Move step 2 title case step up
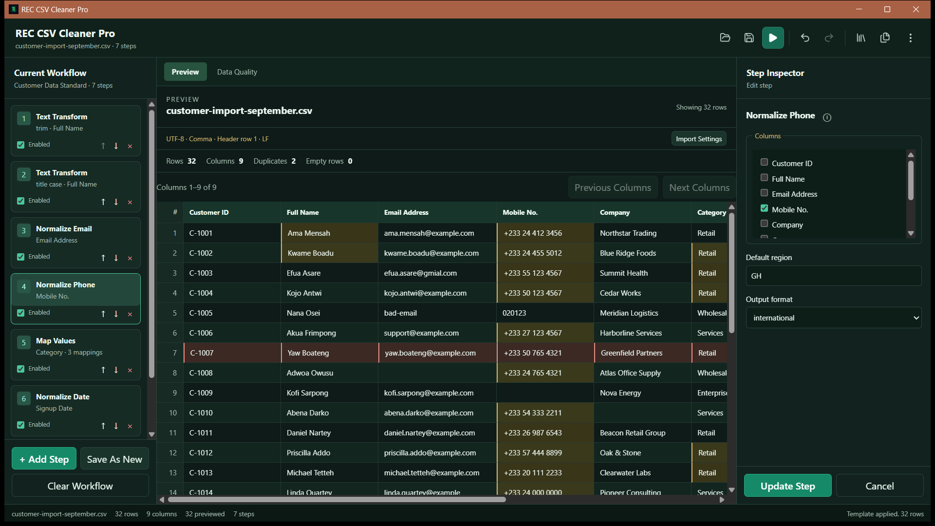The height and width of the screenshot is (526, 935). pos(103,202)
